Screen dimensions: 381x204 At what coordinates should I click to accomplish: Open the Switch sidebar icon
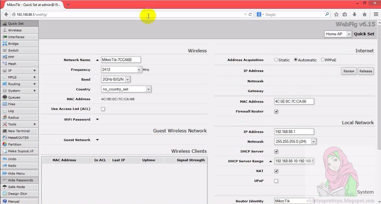pos(5,50)
